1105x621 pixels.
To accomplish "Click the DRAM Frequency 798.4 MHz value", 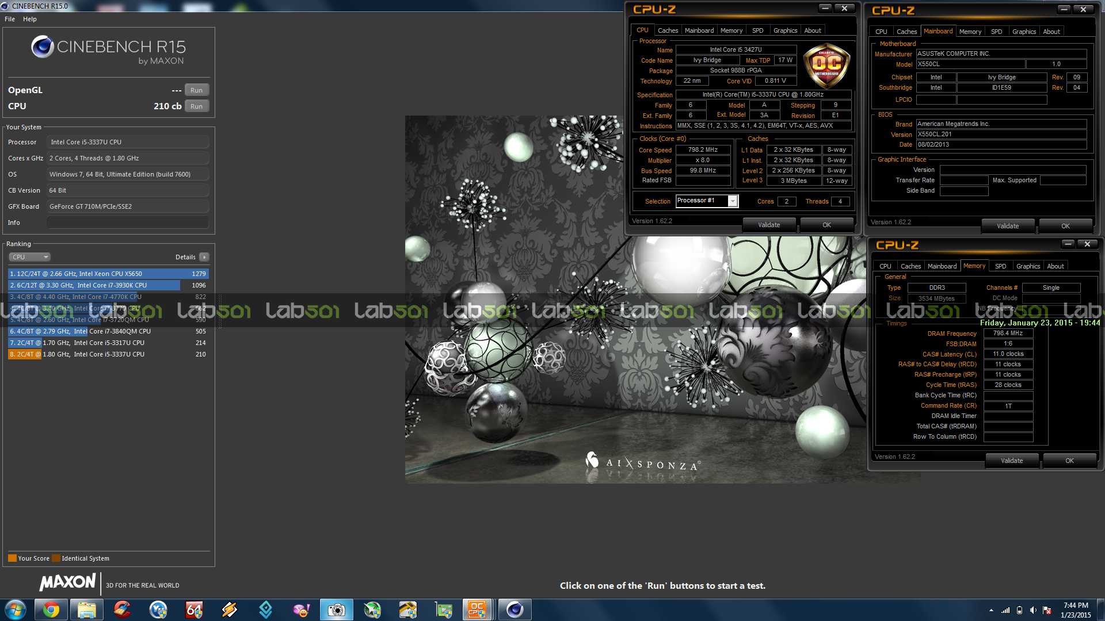I will coord(1008,333).
